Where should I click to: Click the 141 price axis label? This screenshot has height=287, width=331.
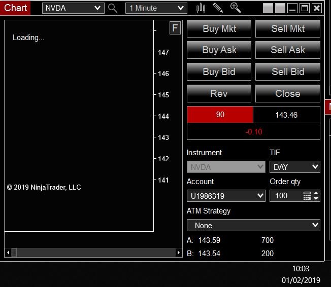(163, 180)
